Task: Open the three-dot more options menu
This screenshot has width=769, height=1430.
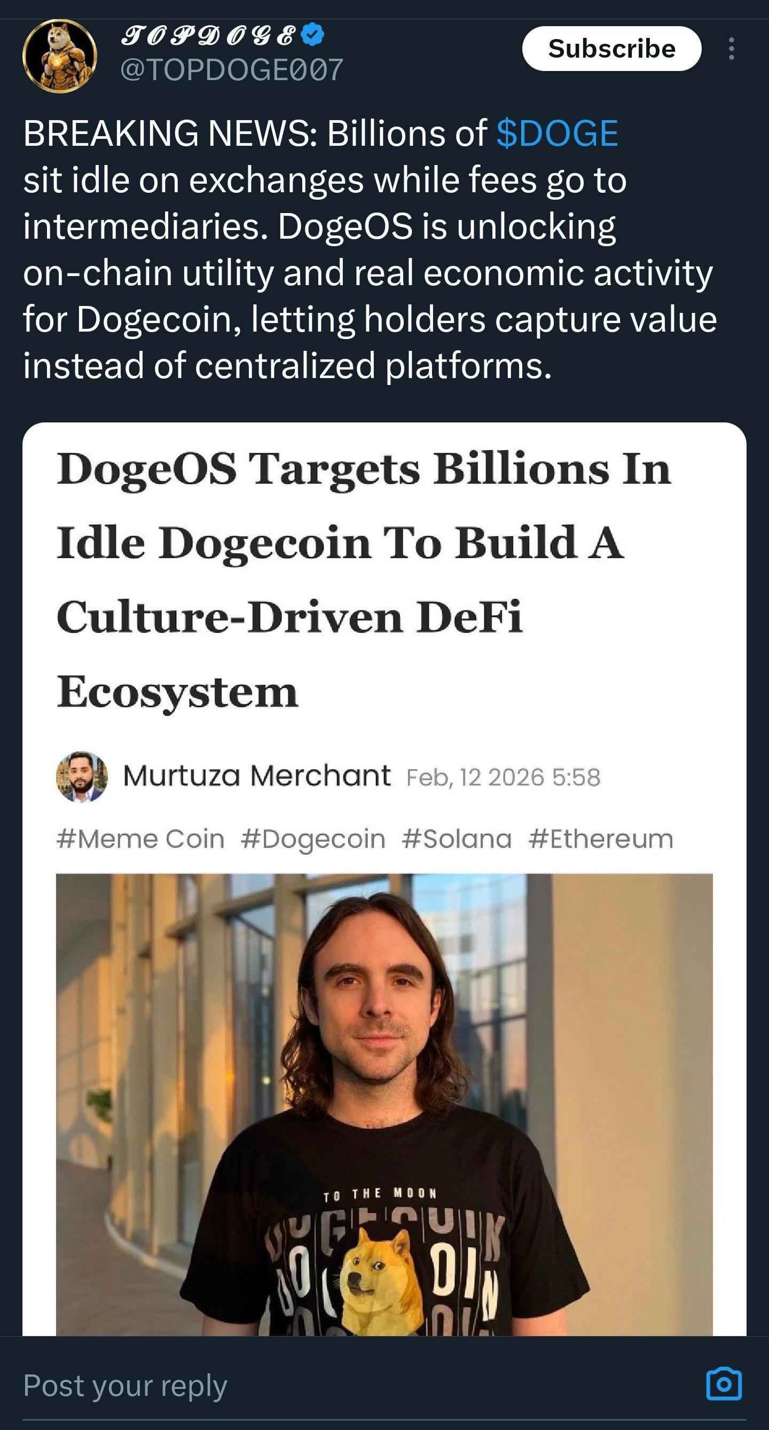Action: pyautogui.click(x=731, y=49)
